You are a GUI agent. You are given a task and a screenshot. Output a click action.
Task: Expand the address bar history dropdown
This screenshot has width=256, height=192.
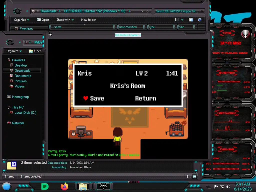pyautogui.click(x=142, y=11)
